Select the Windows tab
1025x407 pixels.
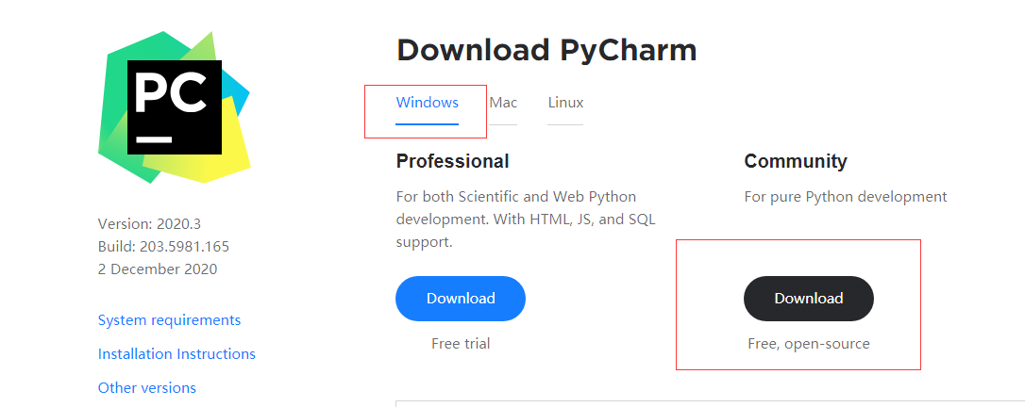(x=427, y=103)
